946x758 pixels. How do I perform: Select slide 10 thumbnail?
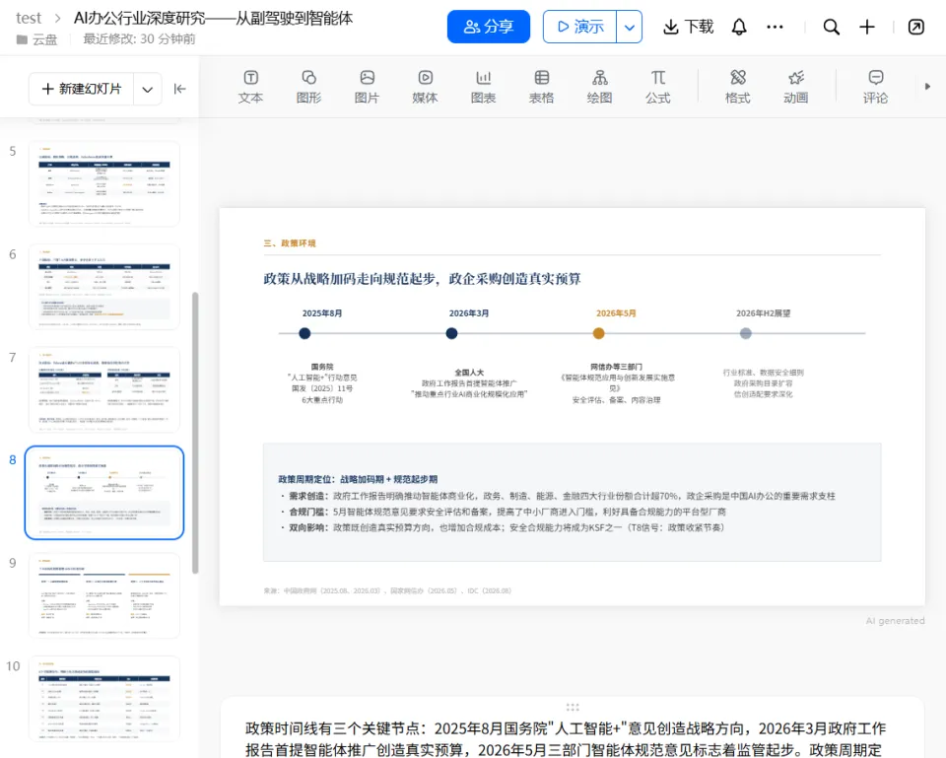click(x=104, y=699)
